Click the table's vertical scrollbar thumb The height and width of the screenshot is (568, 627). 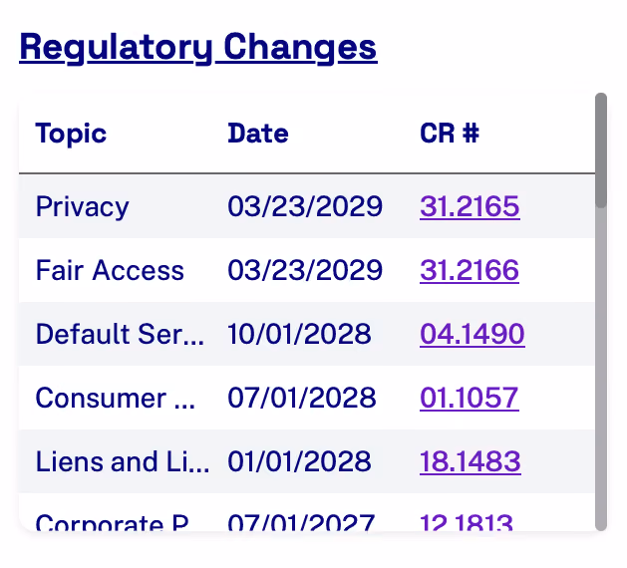click(601, 150)
